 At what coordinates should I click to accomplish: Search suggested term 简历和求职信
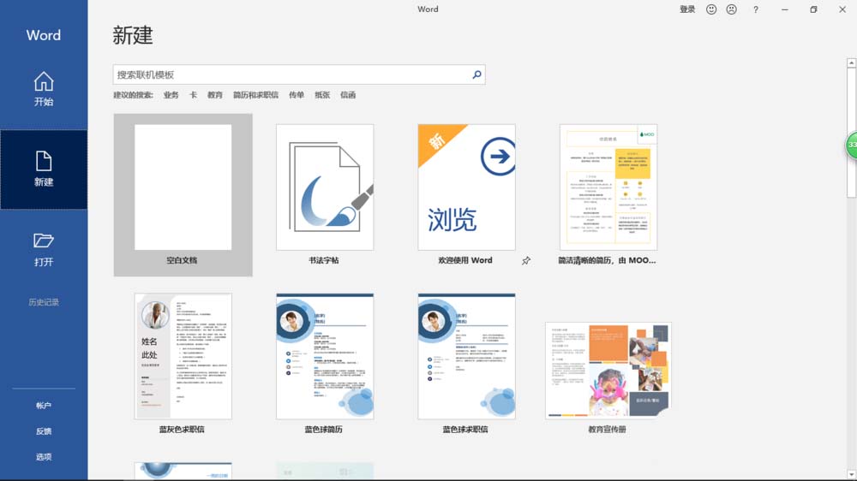coord(255,95)
